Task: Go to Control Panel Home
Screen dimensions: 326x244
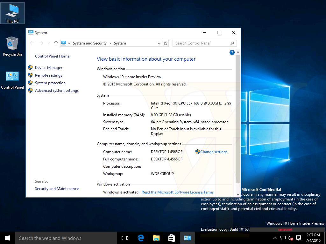Action: coord(52,56)
